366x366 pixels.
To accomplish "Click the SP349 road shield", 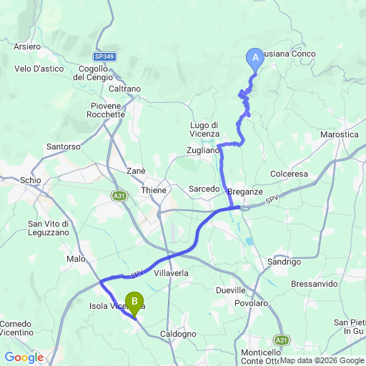I will tap(104, 56).
